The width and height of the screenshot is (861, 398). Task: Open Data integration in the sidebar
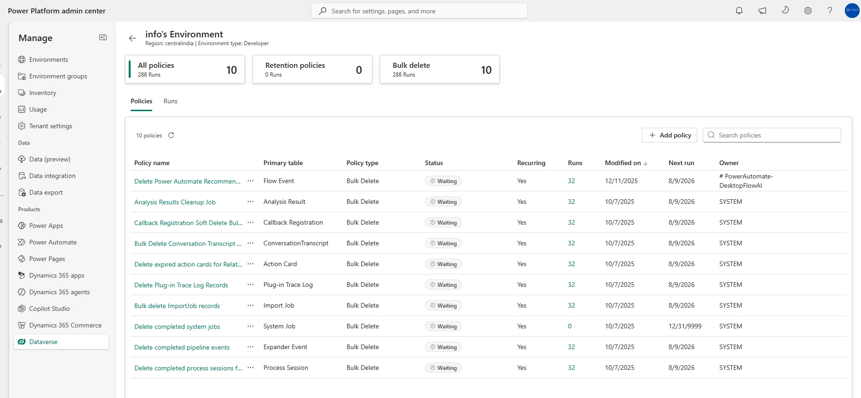[61, 176]
